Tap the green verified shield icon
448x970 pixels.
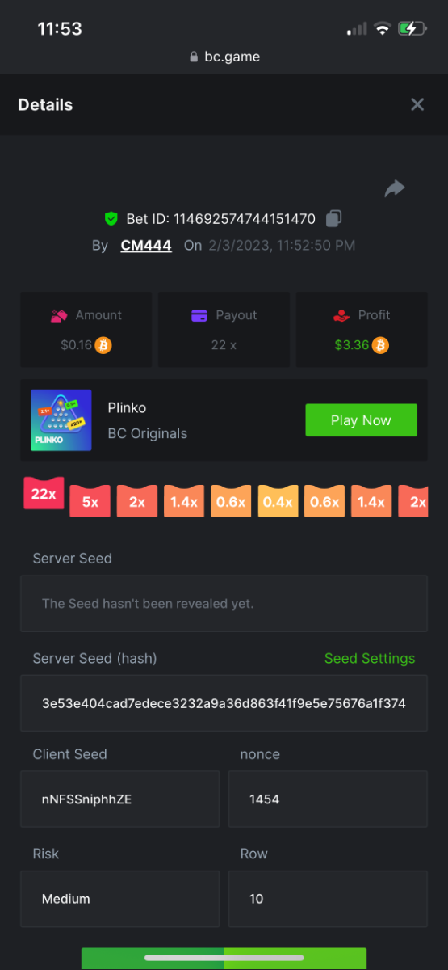point(111,218)
